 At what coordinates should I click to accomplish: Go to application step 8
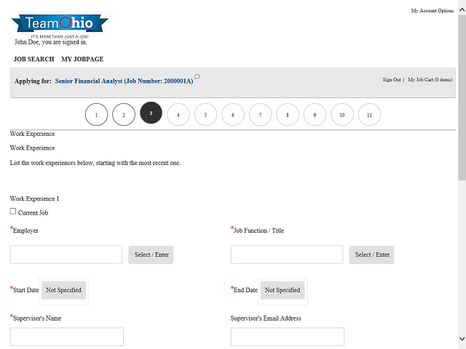click(288, 115)
